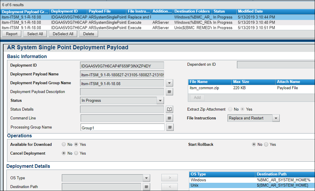The image size is (315, 191).
Task: Select Yes for Start Rollback
Action: tap(266, 144)
